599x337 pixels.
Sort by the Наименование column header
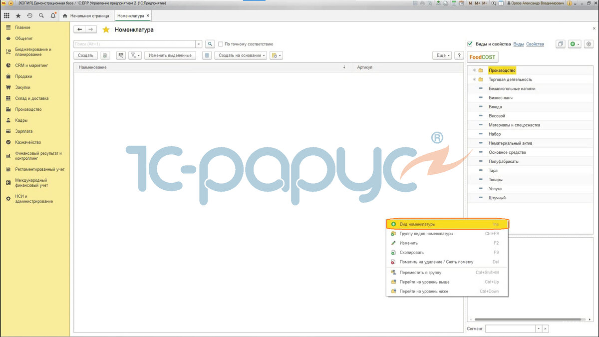[x=213, y=67]
